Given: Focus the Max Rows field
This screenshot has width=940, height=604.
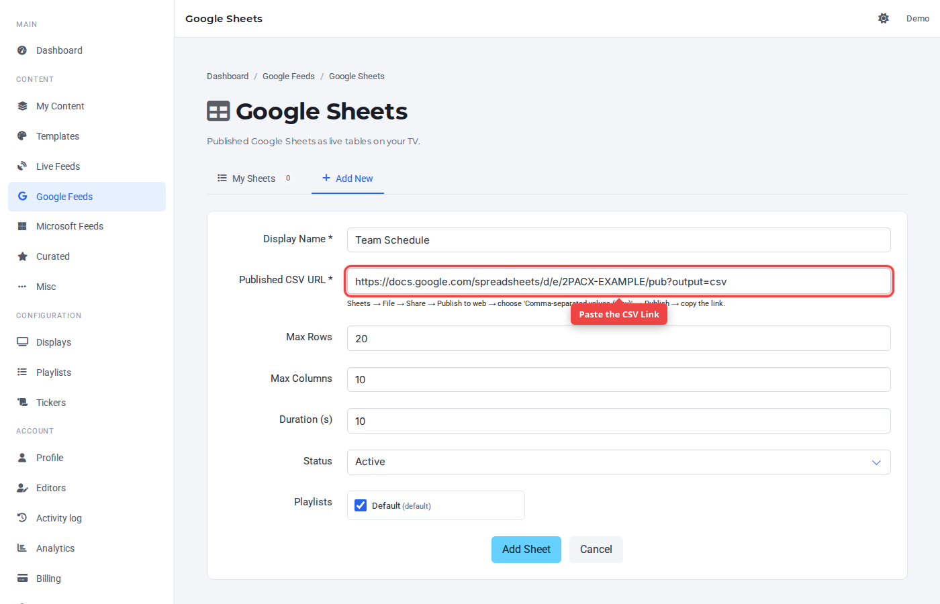Looking at the screenshot, I should (x=618, y=338).
